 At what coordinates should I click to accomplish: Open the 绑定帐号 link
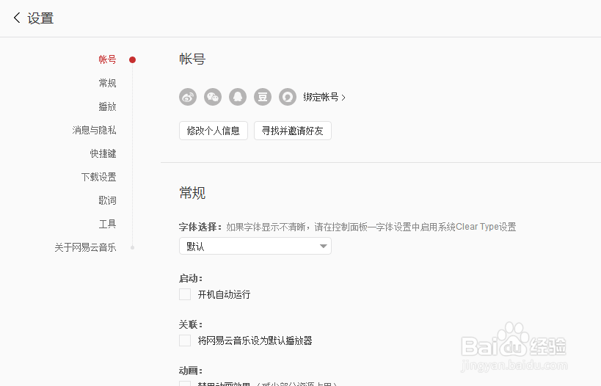coord(324,98)
